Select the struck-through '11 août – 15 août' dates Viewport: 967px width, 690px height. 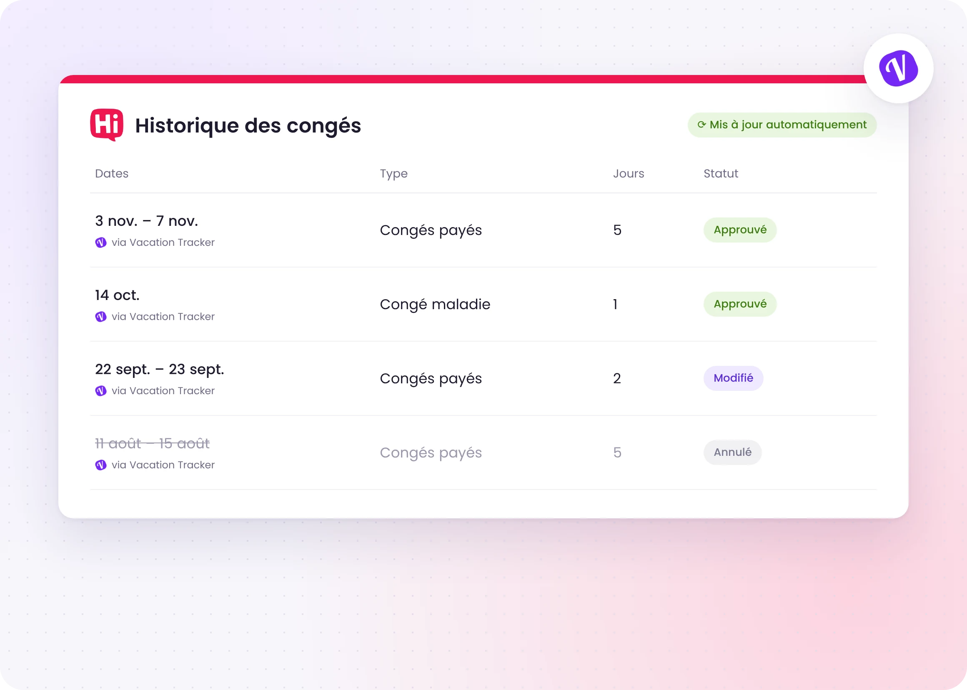point(152,444)
